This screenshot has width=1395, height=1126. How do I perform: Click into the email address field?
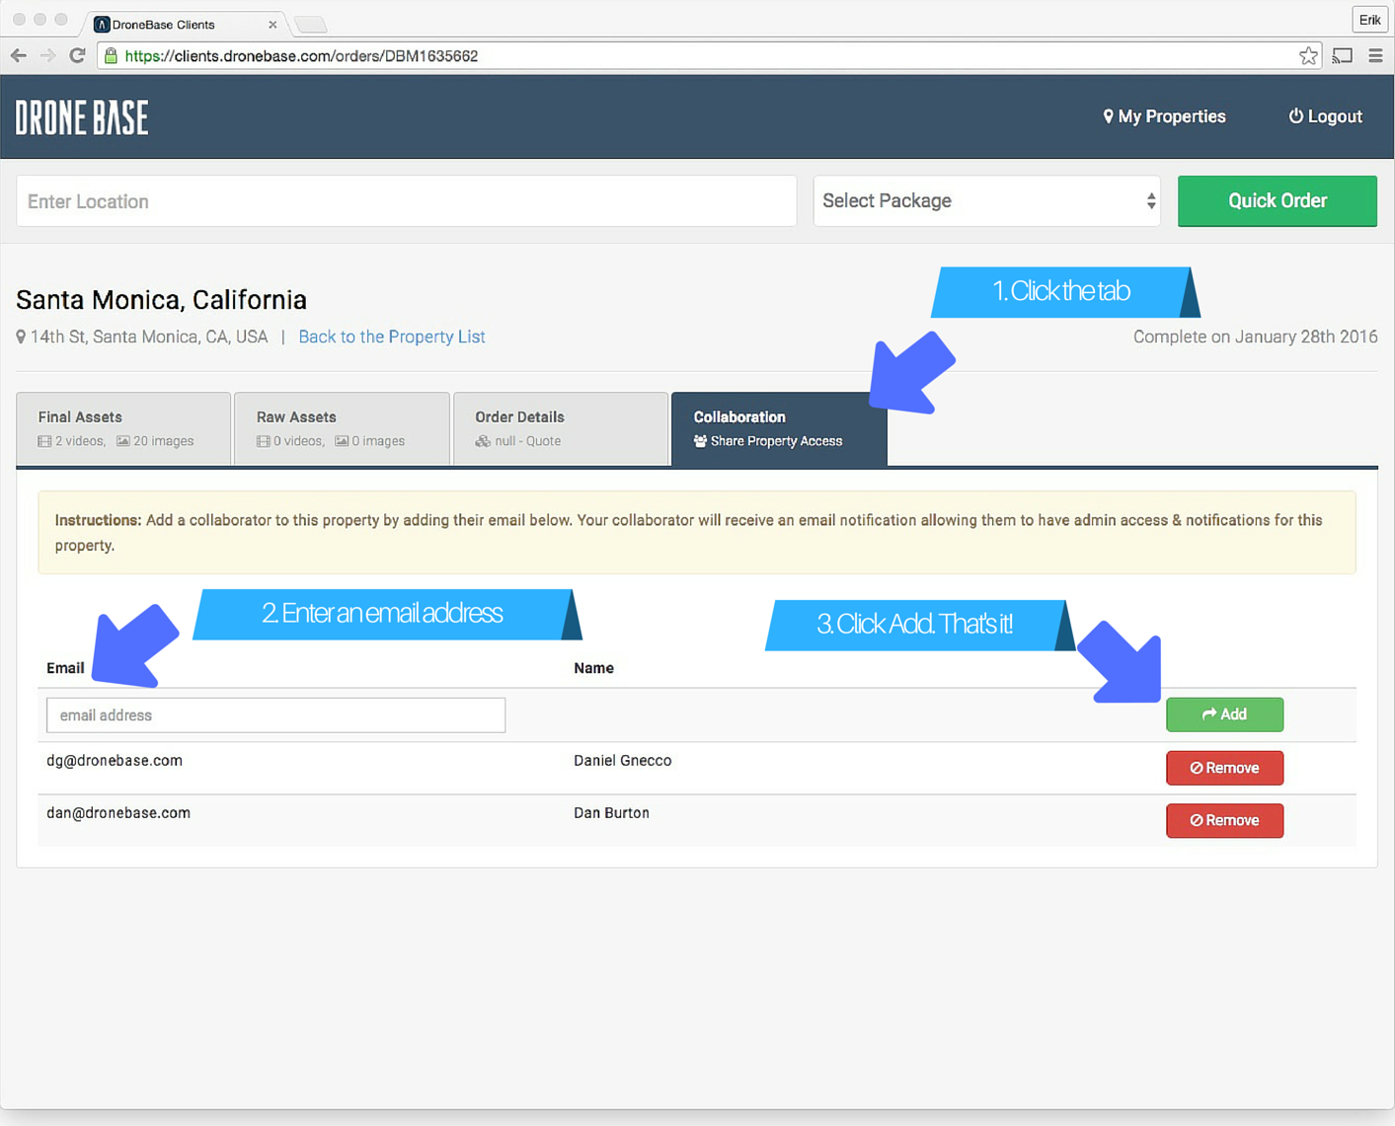(275, 715)
